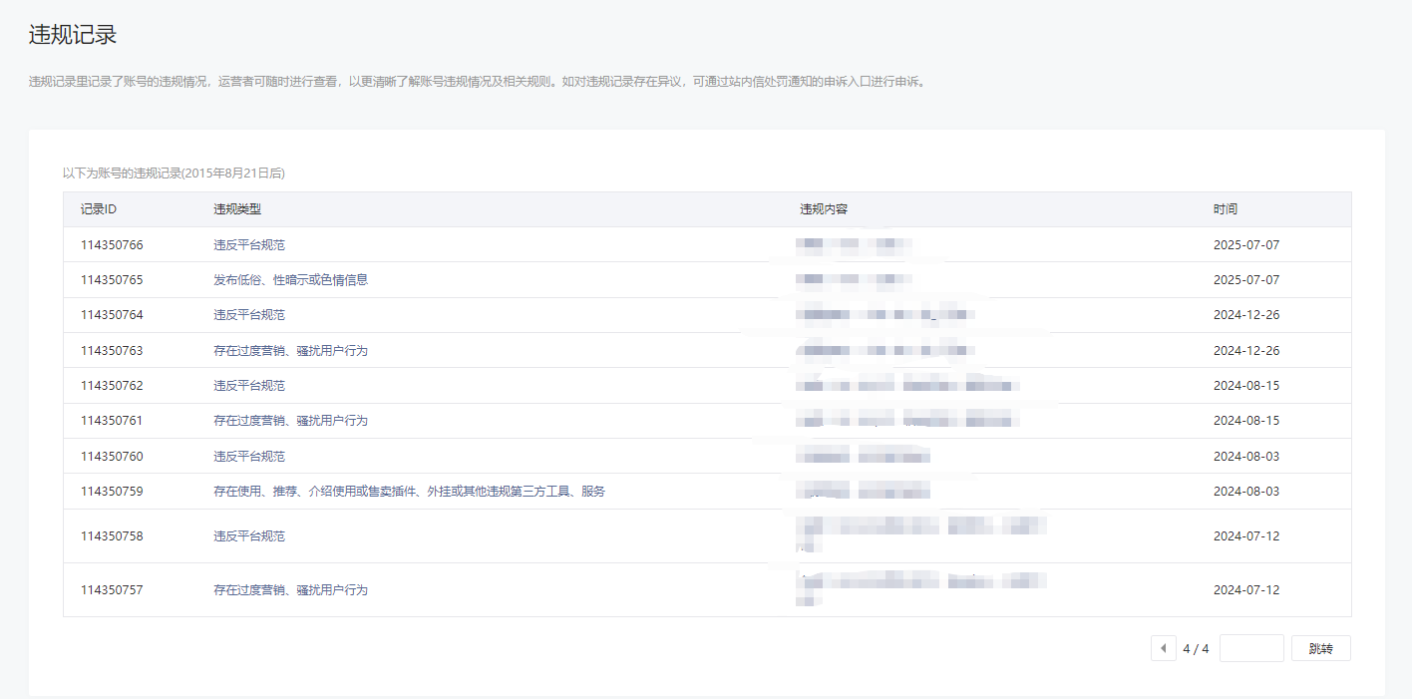Screen dimensions: 1412x699
Task: Click the previous page arrow icon
Action: point(1163,648)
